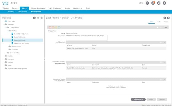Expand the Interfaces folder

click(4, 59)
